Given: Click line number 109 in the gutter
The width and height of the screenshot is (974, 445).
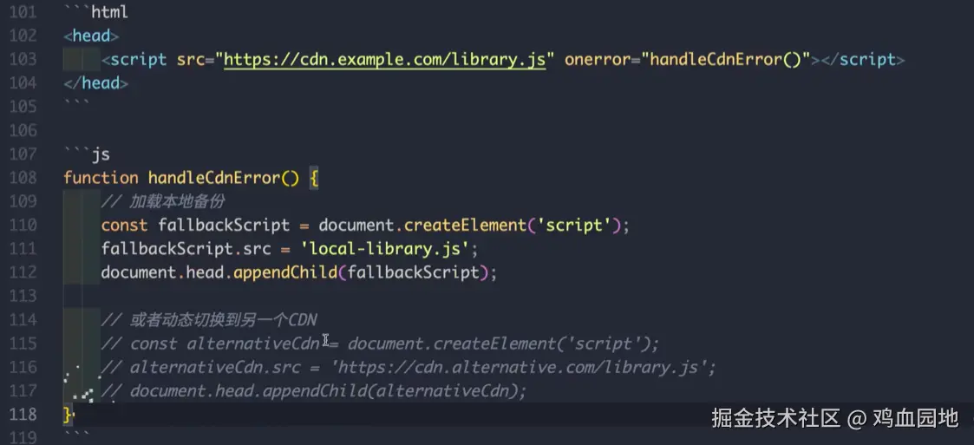Looking at the screenshot, I should (x=23, y=201).
